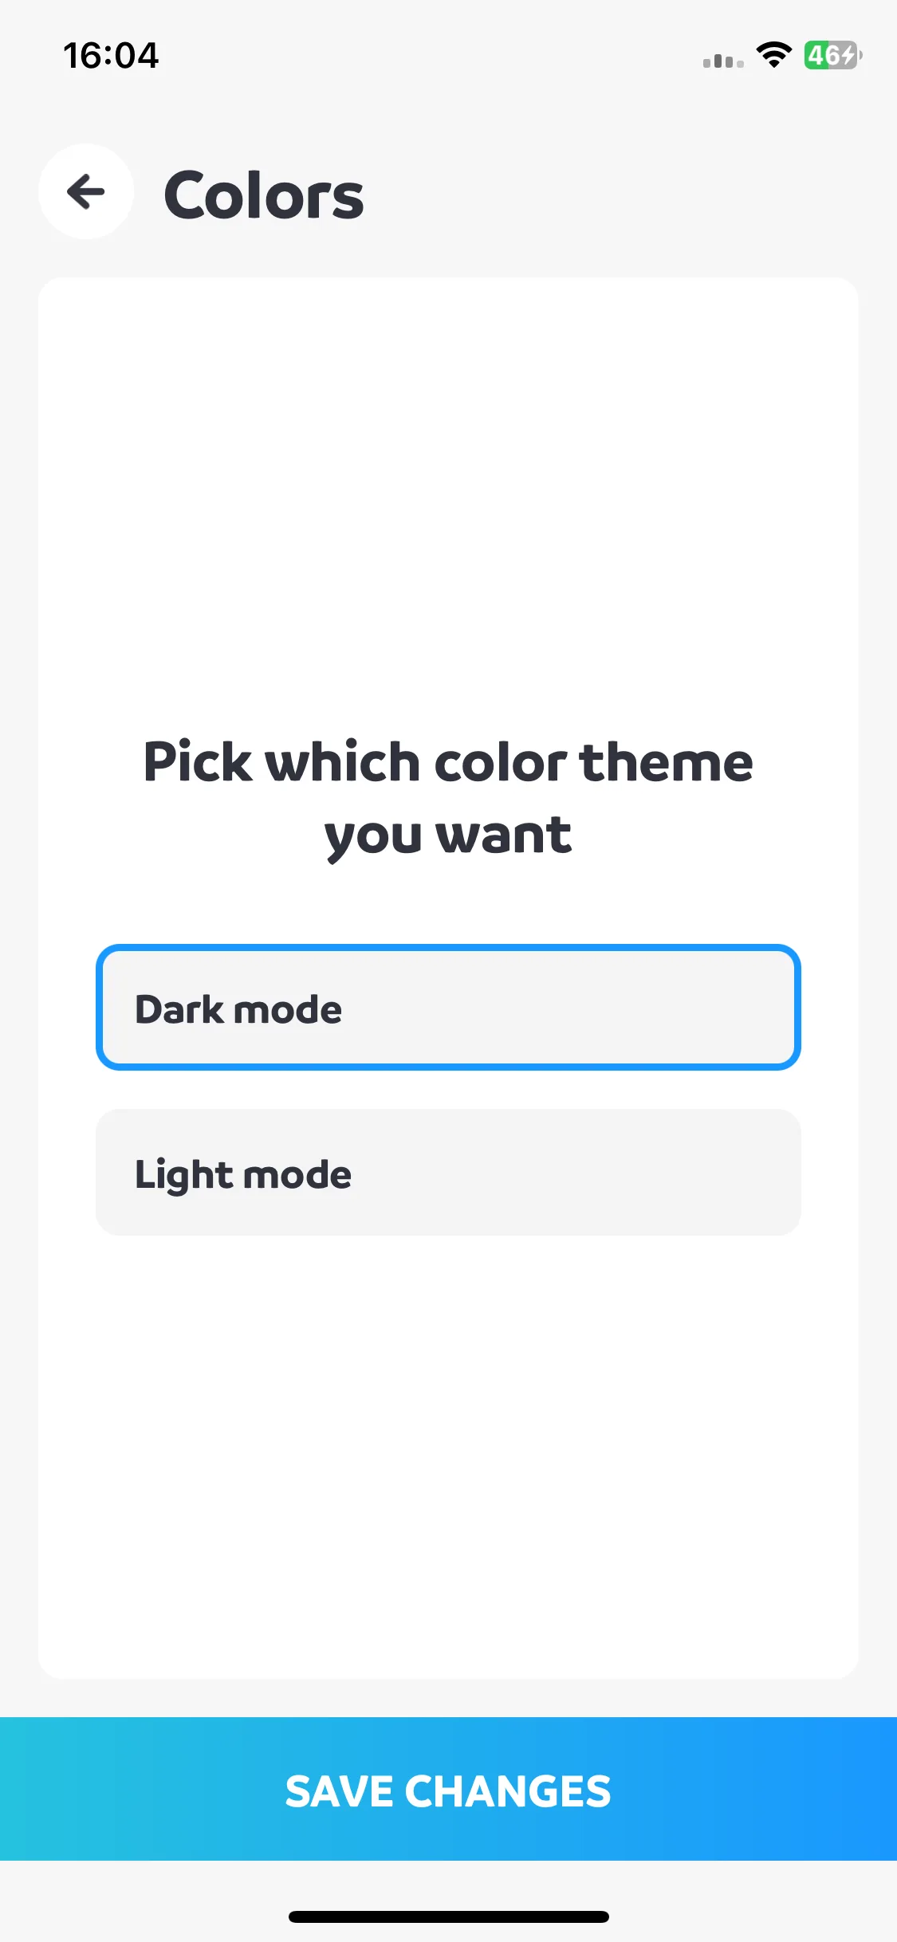Viewport: 897px width, 1942px height.
Task: Tap the 16:04 clock in status bar
Action: [111, 56]
